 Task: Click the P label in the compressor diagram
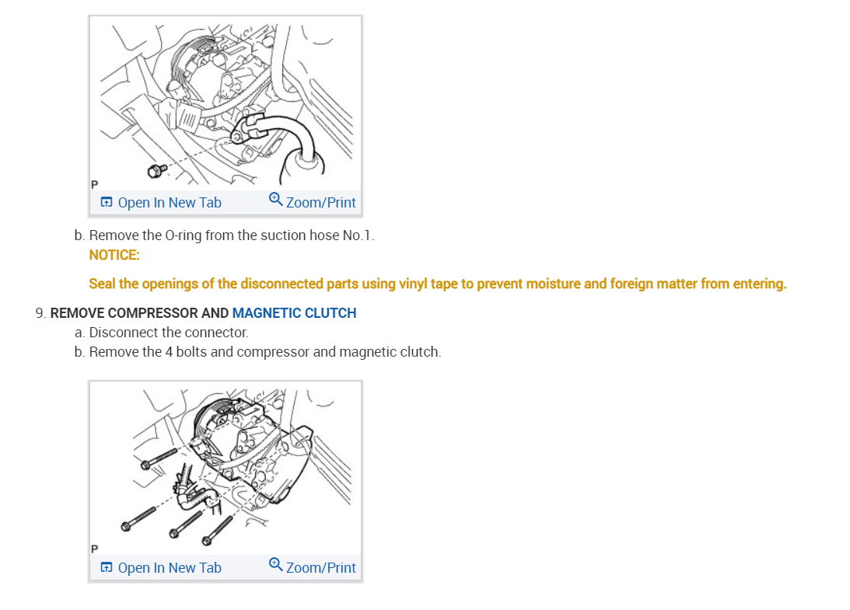(95, 549)
